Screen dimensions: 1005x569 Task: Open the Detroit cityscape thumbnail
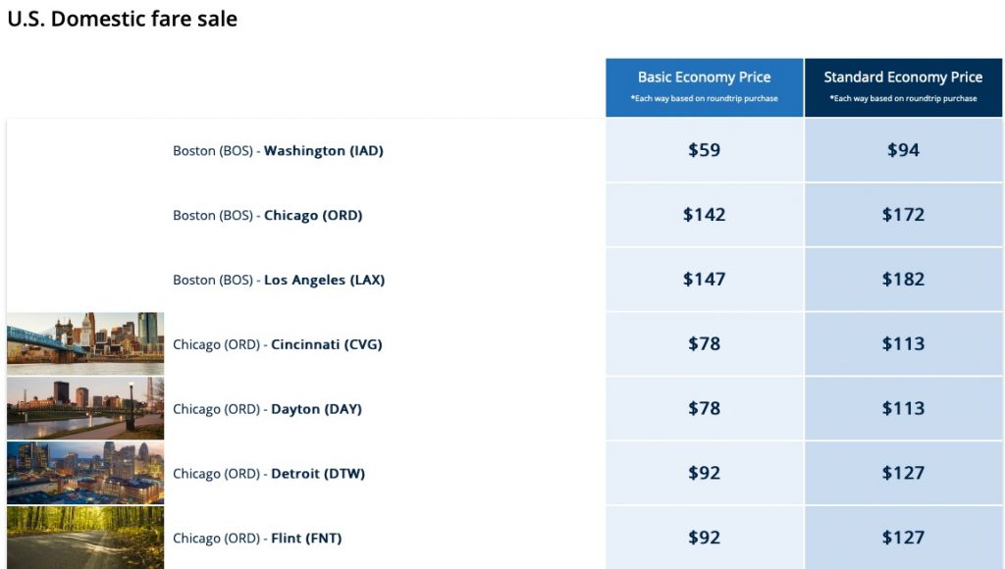tap(85, 473)
